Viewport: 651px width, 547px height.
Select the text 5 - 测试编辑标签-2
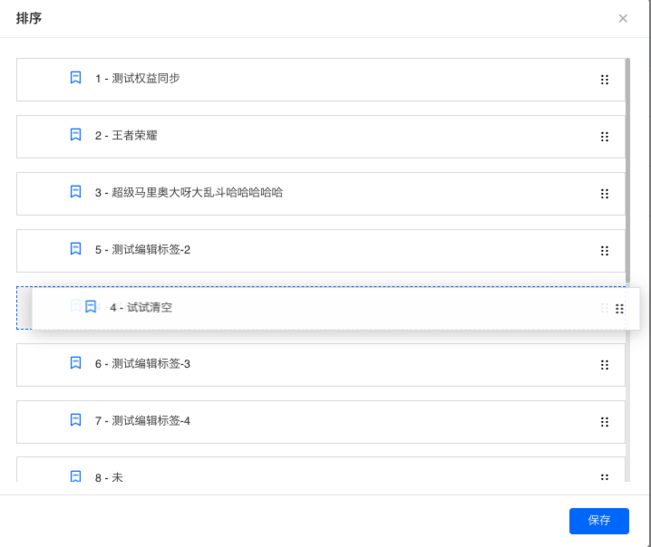click(x=143, y=250)
